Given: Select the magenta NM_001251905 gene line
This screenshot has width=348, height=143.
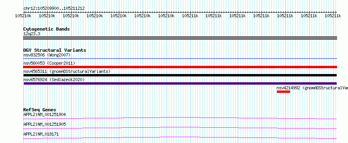Looking at the screenshot, I should pos(180,128).
